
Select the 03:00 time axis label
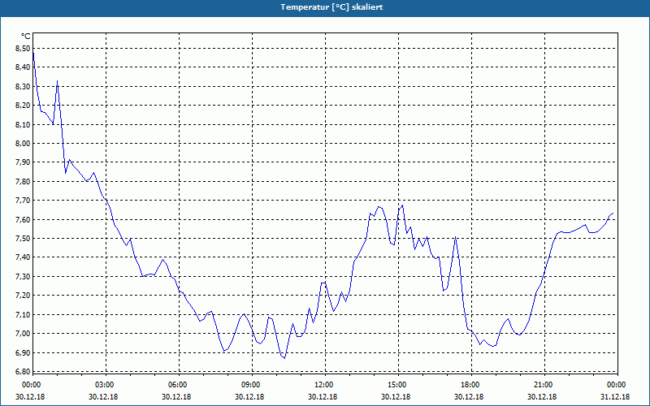[104, 385]
